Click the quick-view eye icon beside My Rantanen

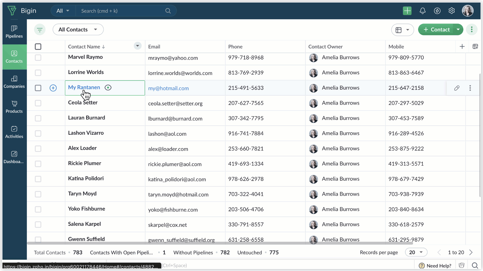coord(108,88)
